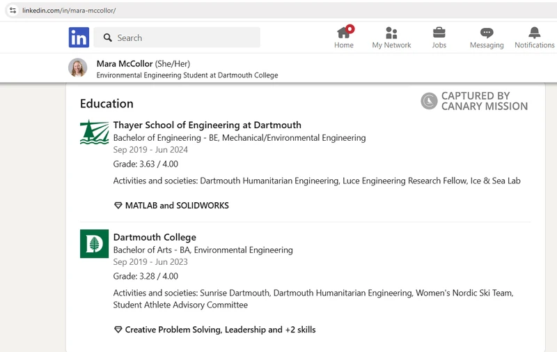Click the dates Sep 2019 - Jun 2024

tap(150, 150)
